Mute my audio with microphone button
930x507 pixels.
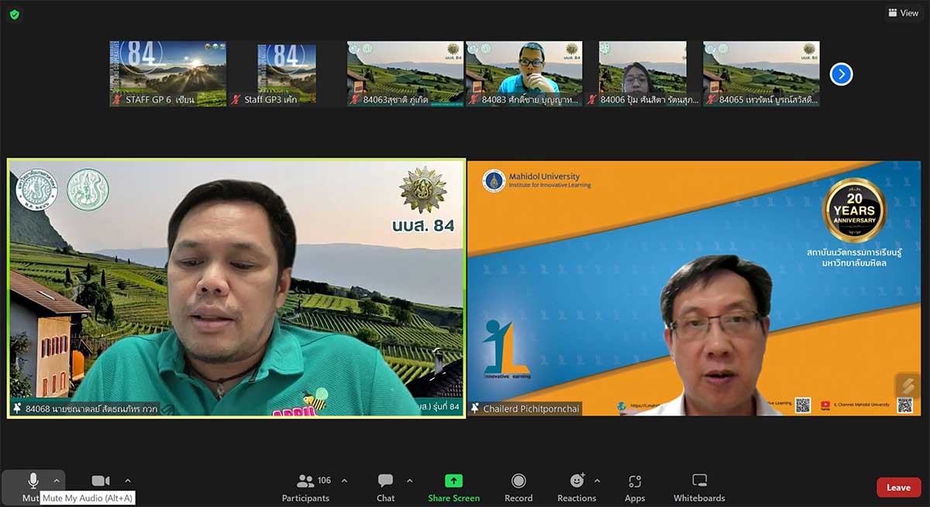click(x=33, y=481)
